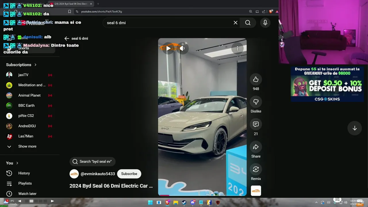368x207 pixels.
Task: Open the three-dot more options menu on the short
Action: (x=237, y=48)
